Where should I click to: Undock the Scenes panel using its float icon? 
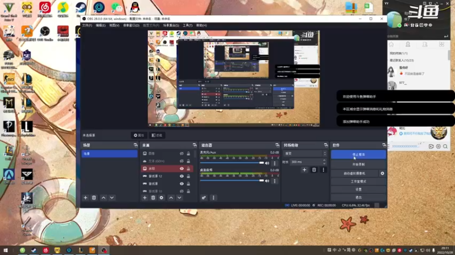(135, 145)
